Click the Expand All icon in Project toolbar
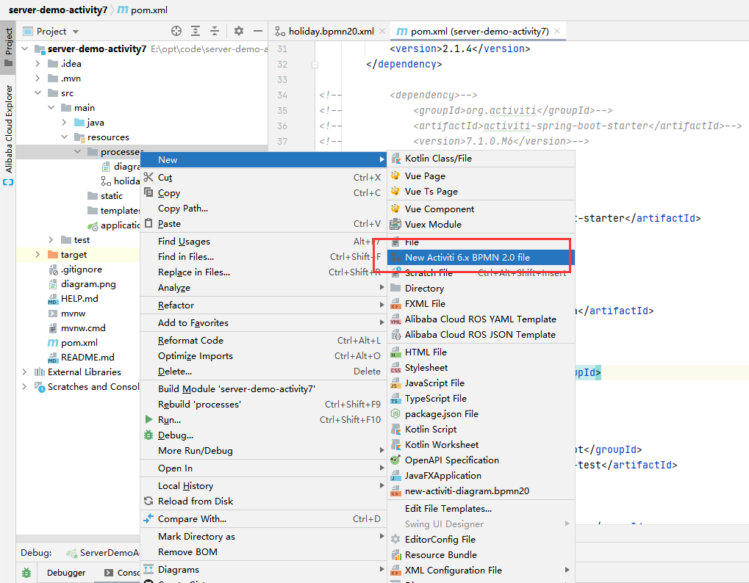The height and width of the screenshot is (583, 749). [x=196, y=31]
